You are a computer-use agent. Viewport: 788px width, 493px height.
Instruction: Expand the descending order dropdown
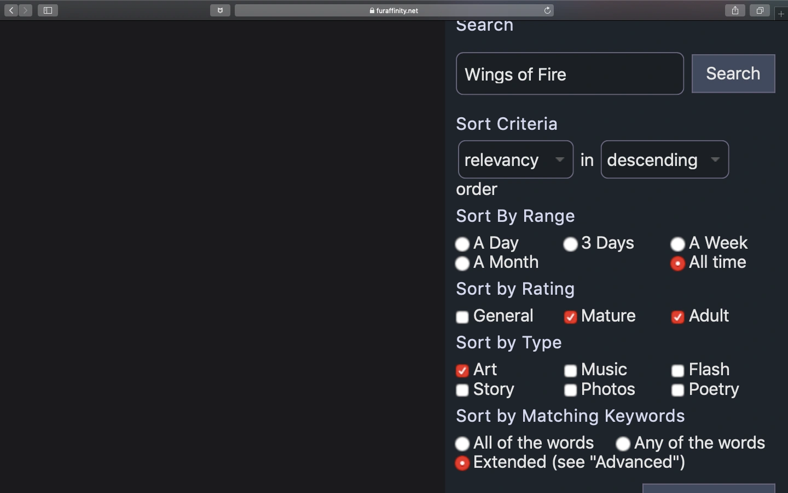point(664,159)
